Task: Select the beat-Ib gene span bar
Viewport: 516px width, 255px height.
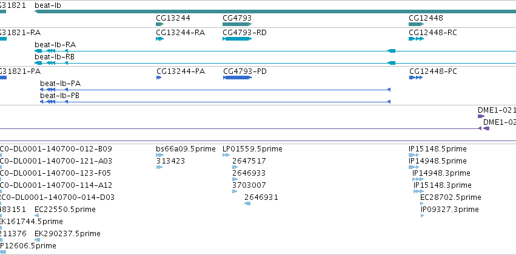Action: (x=275, y=12)
